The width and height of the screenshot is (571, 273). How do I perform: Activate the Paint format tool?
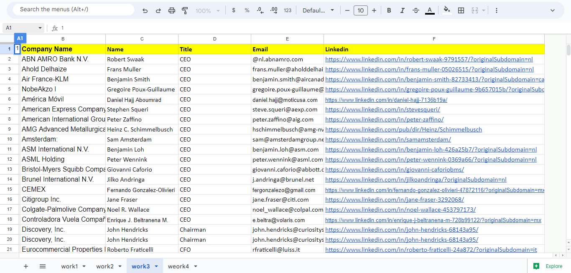click(x=185, y=10)
